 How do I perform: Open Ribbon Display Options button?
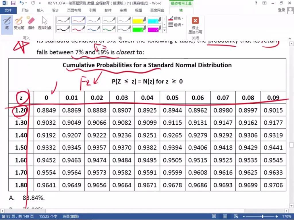[264, 3]
